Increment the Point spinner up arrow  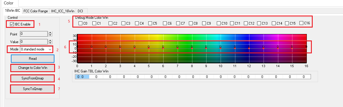(x=50, y=33)
